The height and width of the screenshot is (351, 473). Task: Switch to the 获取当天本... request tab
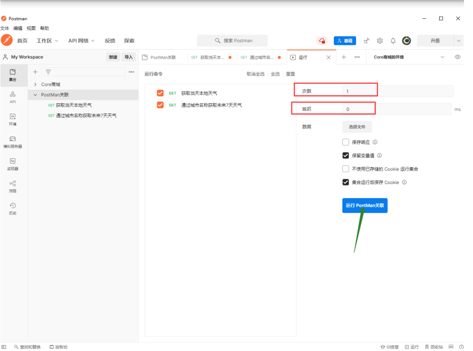tap(212, 57)
